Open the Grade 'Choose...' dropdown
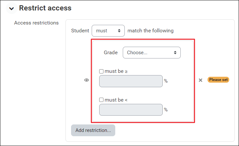 pyautogui.click(x=152, y=53)
